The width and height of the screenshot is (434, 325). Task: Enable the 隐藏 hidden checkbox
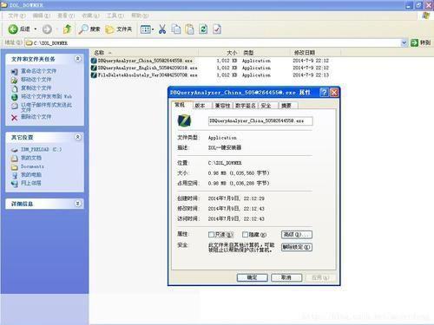pyautogui.click(x=245, y=234)
